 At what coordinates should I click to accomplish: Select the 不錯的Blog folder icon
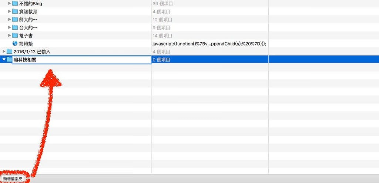point(15,3)
